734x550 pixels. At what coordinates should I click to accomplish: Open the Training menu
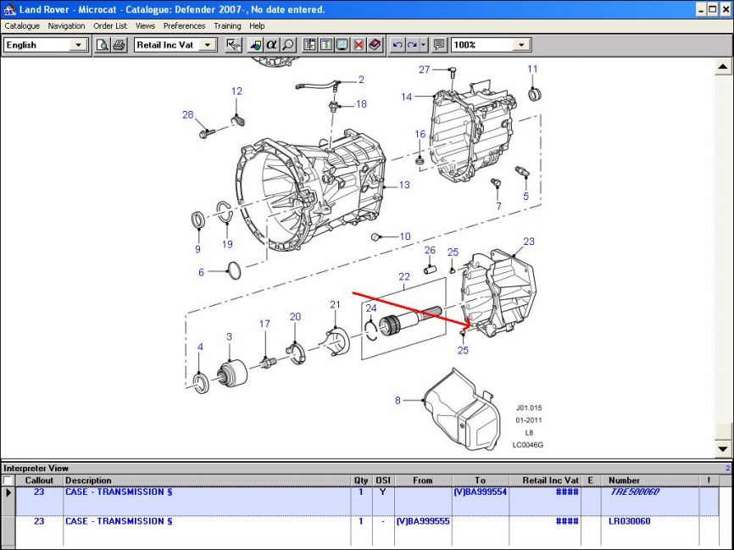point(227,26)
